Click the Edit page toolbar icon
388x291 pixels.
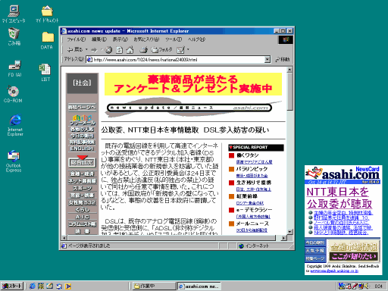coord(181,50)
